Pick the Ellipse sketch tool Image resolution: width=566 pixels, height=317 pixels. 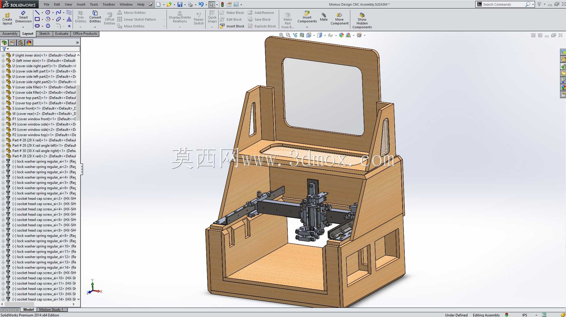tap(58, 19)
